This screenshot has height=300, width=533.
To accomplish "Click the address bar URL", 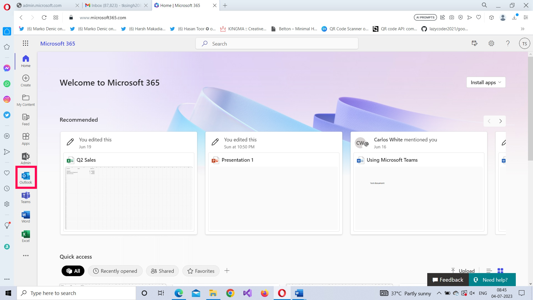I will point(103,17).
